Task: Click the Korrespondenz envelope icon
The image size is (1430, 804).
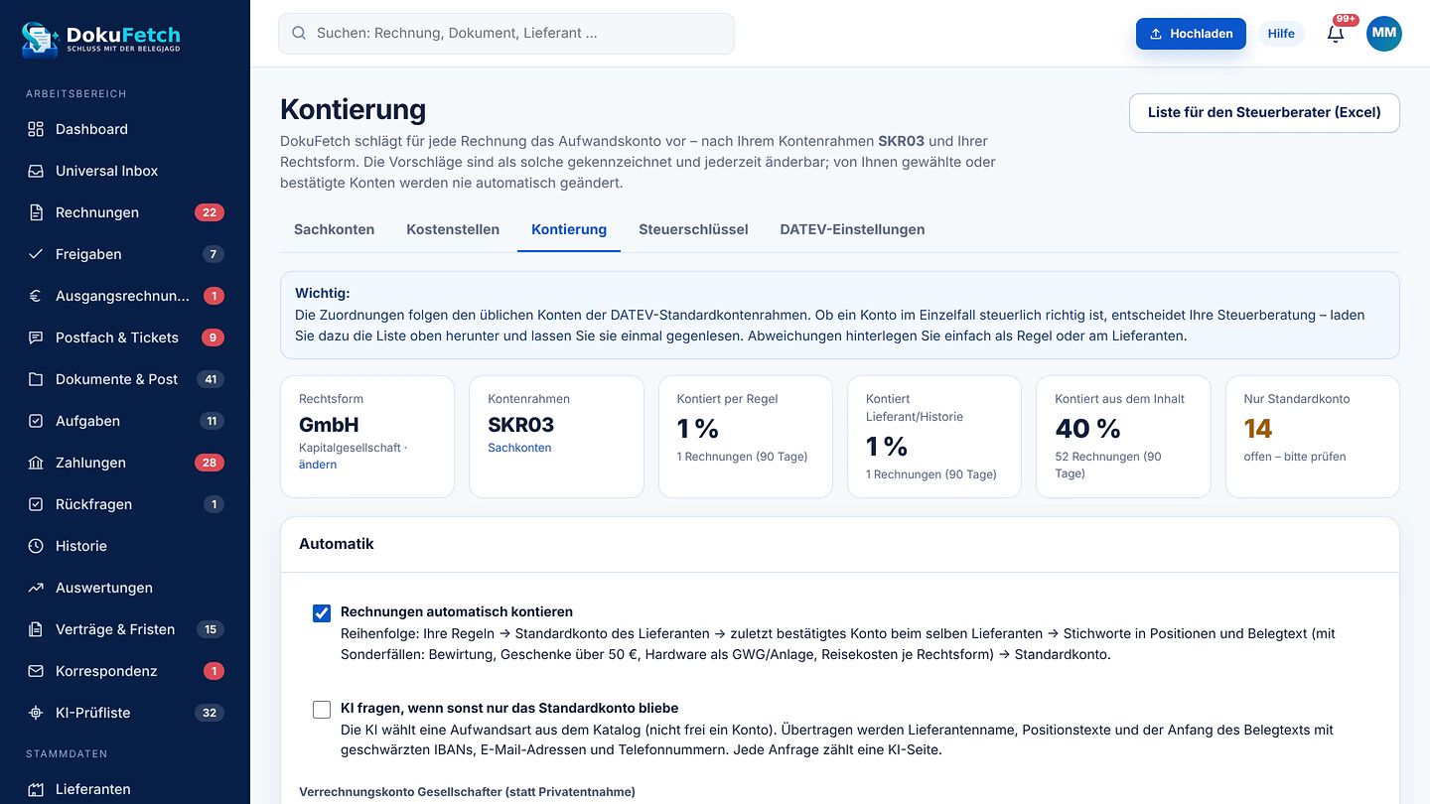Action: [36, 671]
